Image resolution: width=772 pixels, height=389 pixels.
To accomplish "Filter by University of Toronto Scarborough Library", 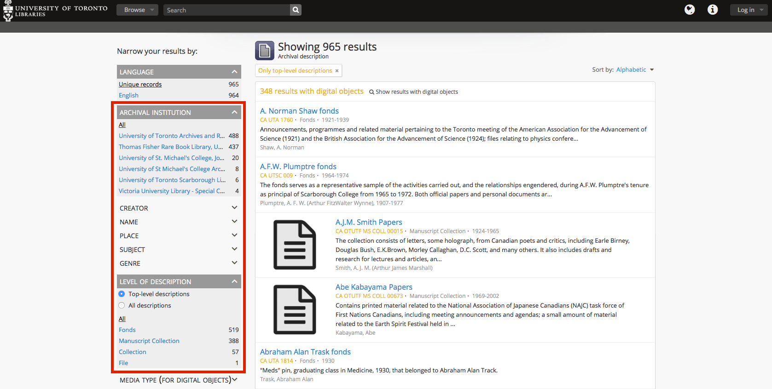I will pos(172,180).
